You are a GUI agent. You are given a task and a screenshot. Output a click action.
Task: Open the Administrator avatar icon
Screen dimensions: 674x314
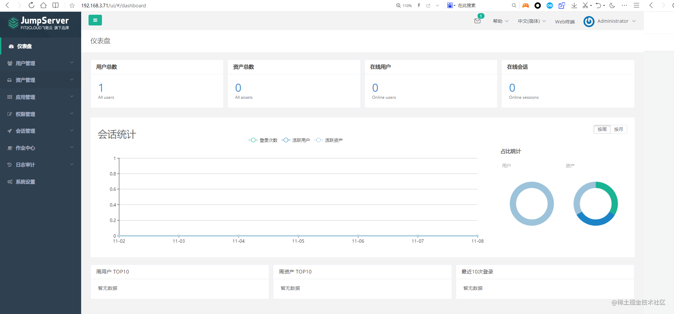coord(589,21)
